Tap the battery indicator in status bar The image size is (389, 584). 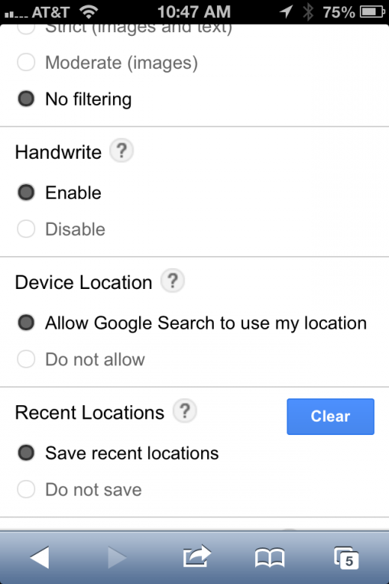coord(373,12)
